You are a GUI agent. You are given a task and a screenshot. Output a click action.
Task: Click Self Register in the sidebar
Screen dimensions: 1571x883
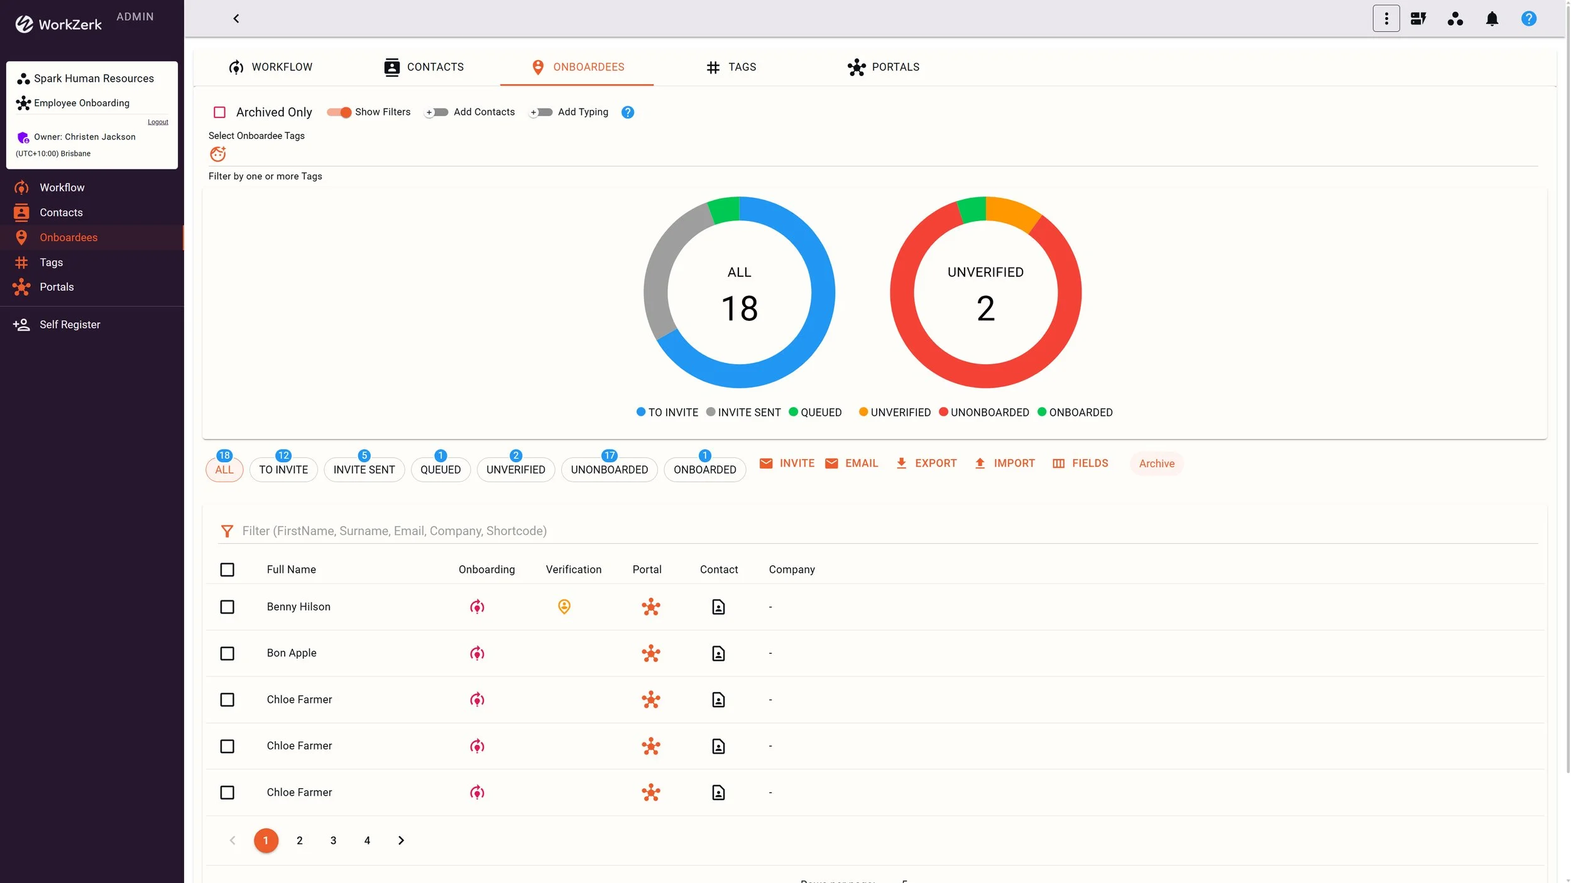coord(70,325)
